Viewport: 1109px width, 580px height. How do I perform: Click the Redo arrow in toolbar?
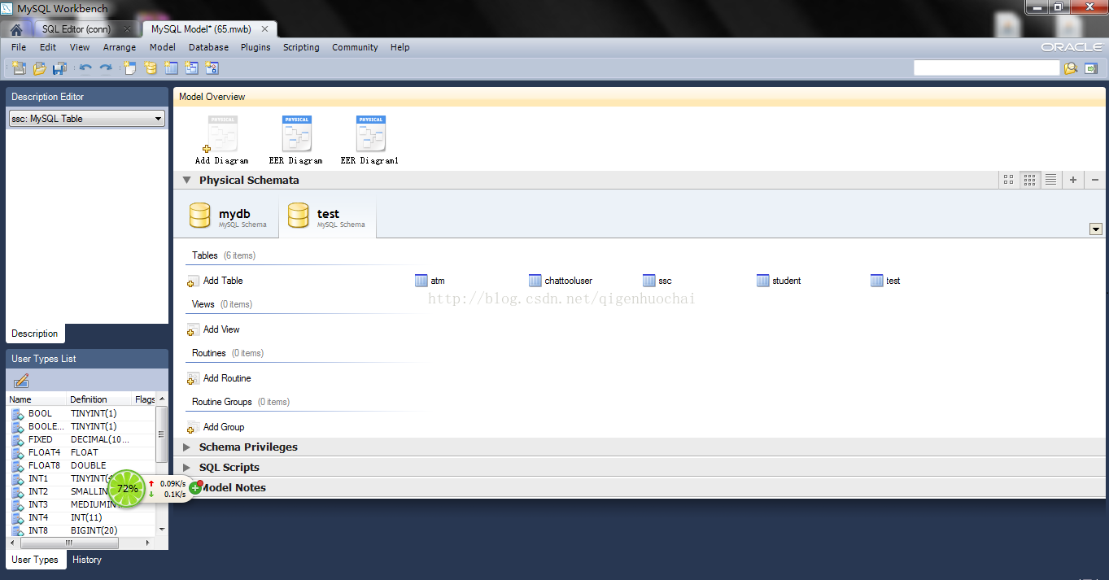106,68
